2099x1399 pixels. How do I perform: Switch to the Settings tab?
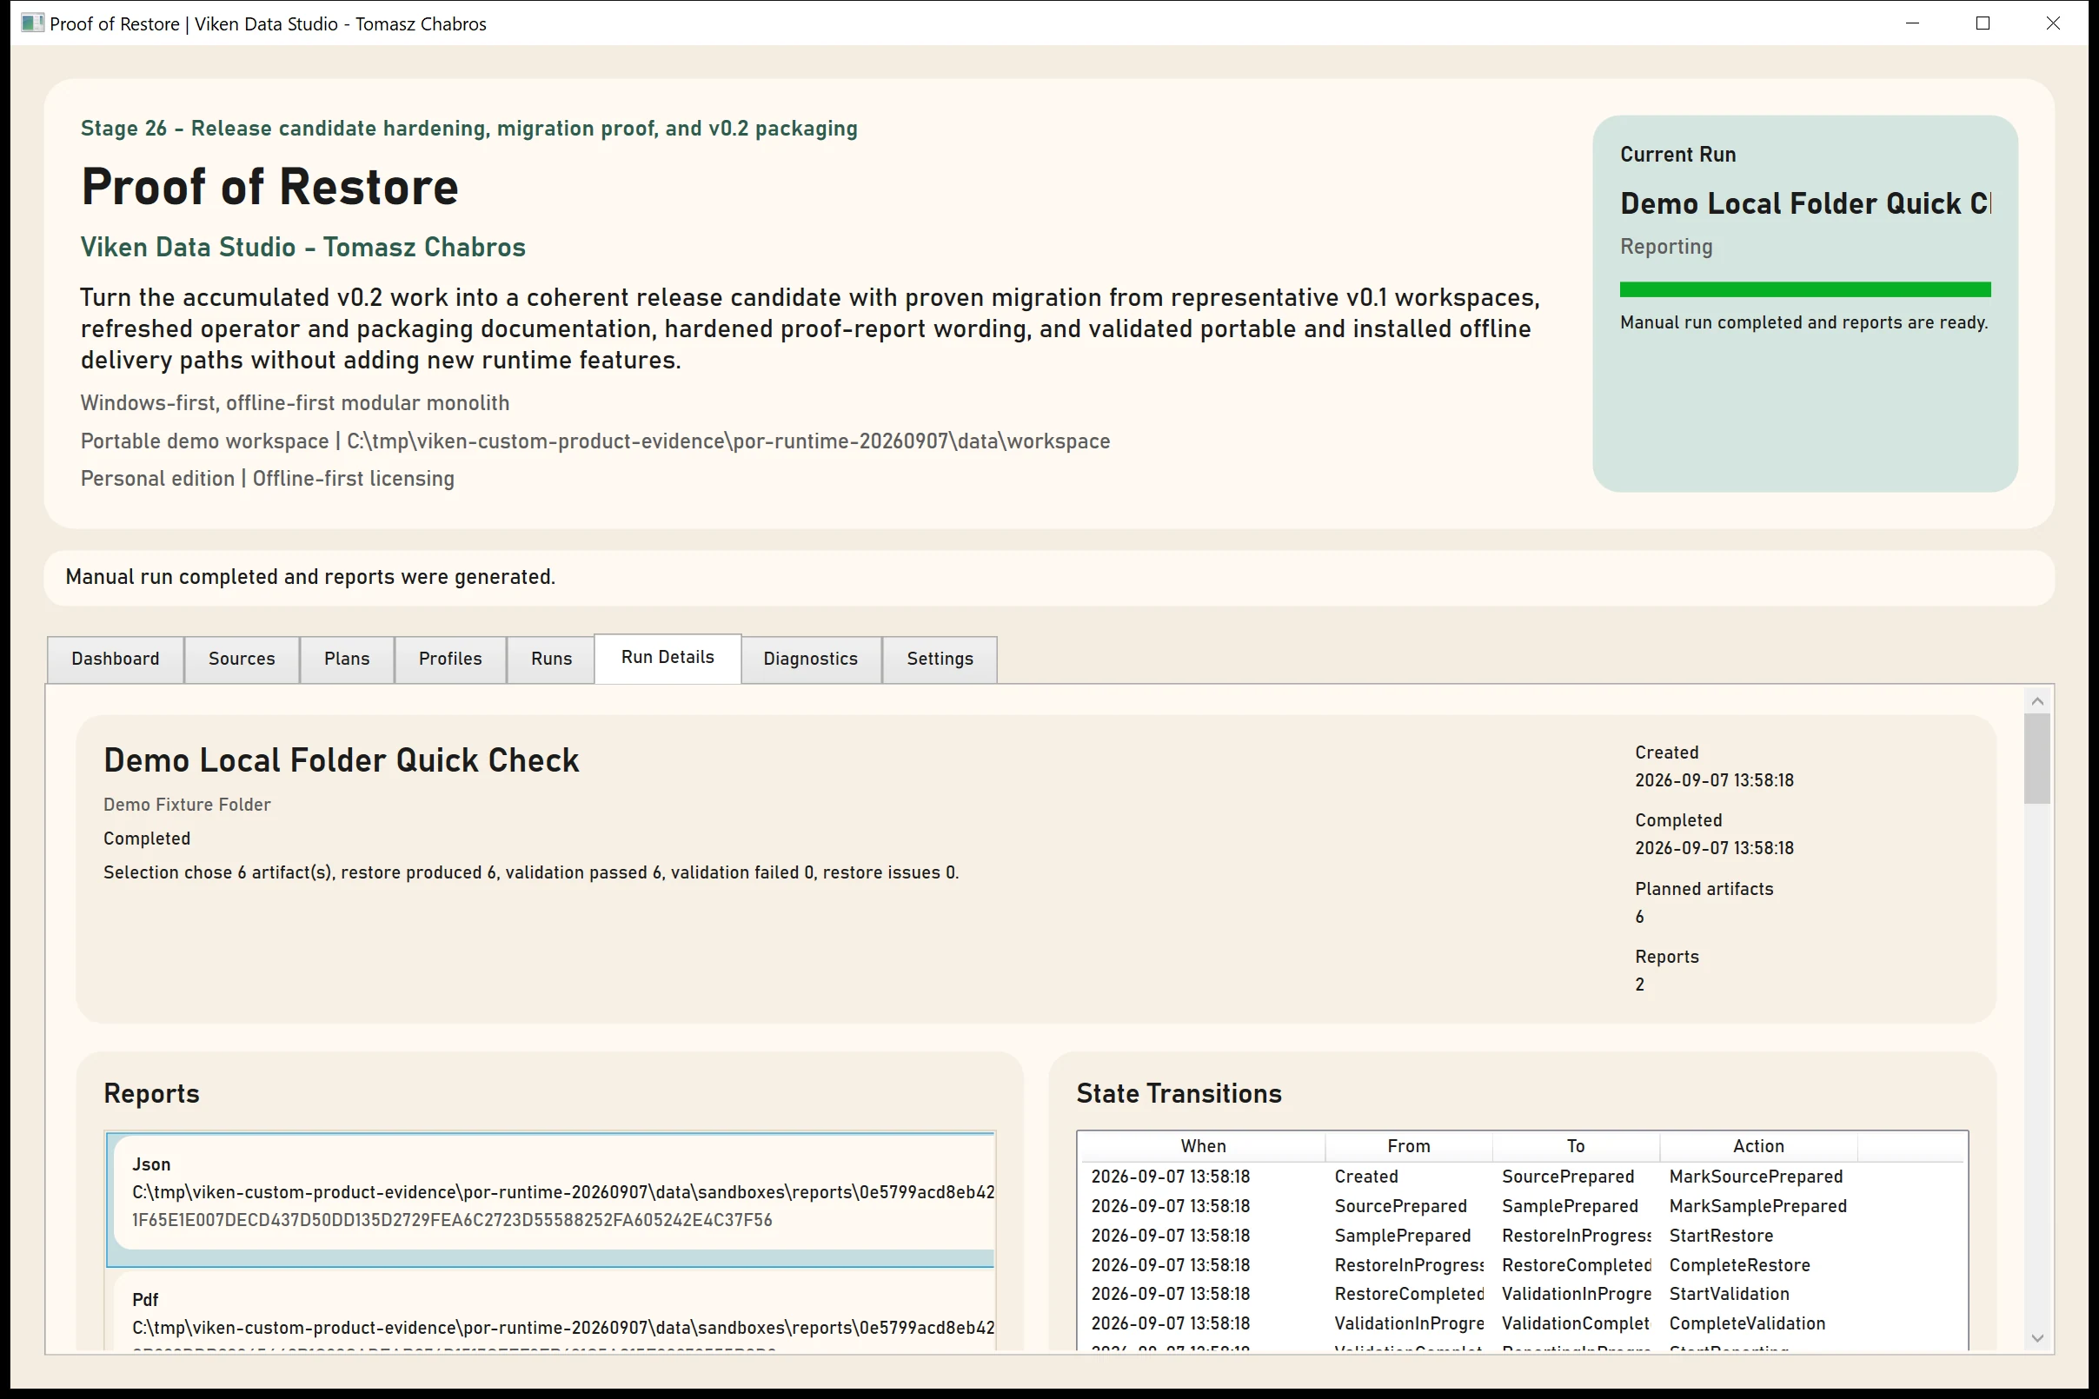pos(940,659)
